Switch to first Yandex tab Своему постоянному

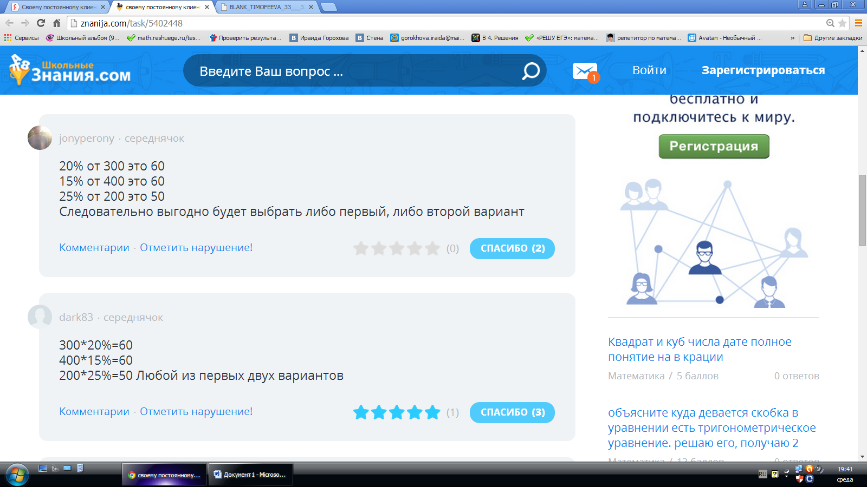(58, 7)
